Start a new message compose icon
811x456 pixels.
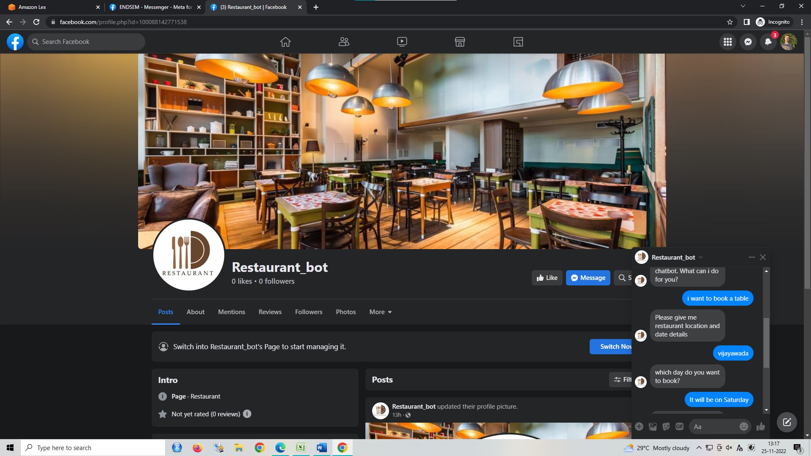(787, 422)
